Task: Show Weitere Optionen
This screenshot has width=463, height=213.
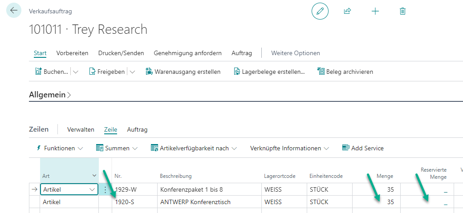Action: coord(296,53)
